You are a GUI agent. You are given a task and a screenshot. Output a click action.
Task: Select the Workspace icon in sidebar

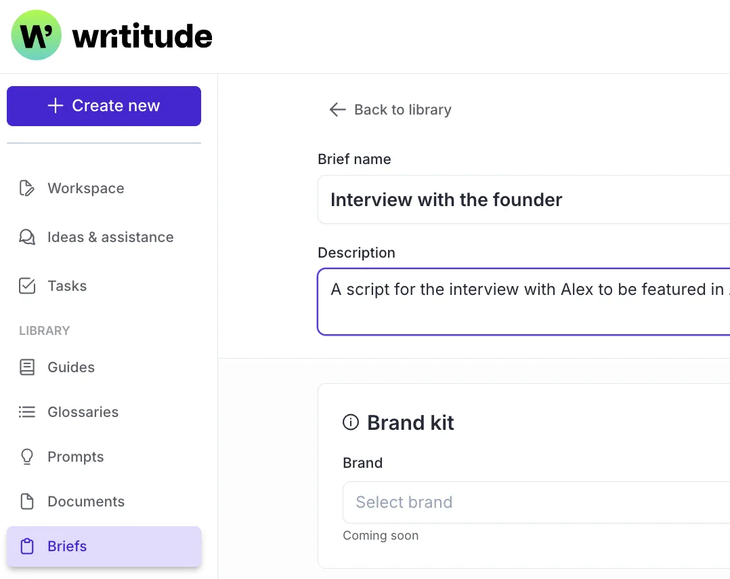coord(26,188)
